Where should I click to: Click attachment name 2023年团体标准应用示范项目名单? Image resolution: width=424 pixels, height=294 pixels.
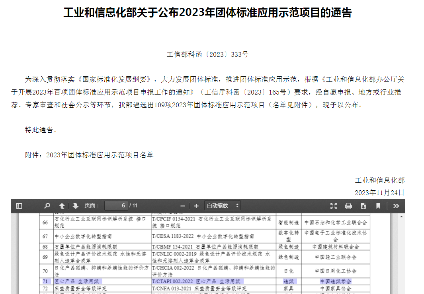click(100, 155)
